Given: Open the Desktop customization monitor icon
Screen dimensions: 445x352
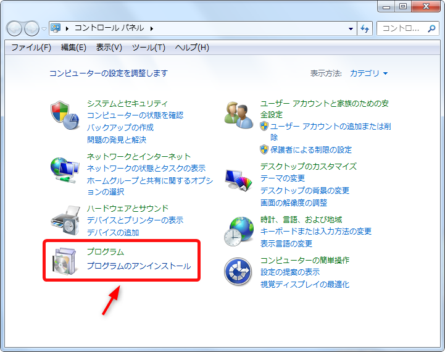Looking at the screenshot, I should pyautogui.click(x=239, y=180).
